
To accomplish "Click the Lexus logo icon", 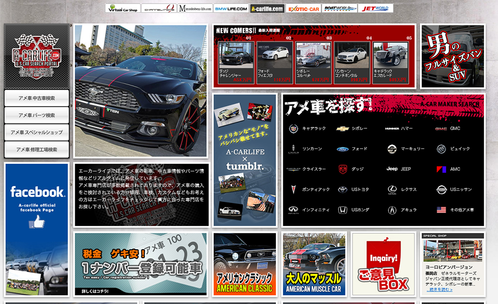I will coord(392,190).
